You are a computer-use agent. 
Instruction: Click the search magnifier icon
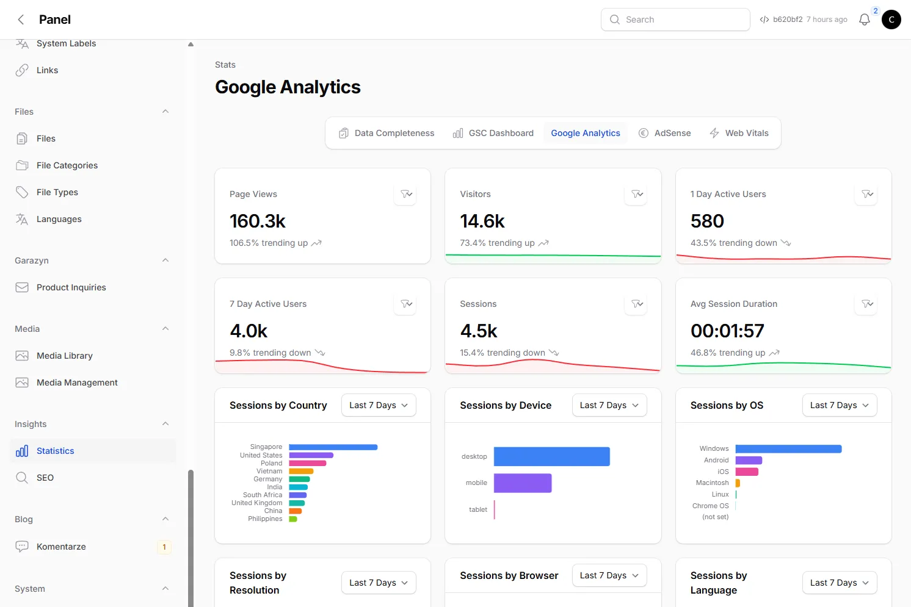click(615, 20)
